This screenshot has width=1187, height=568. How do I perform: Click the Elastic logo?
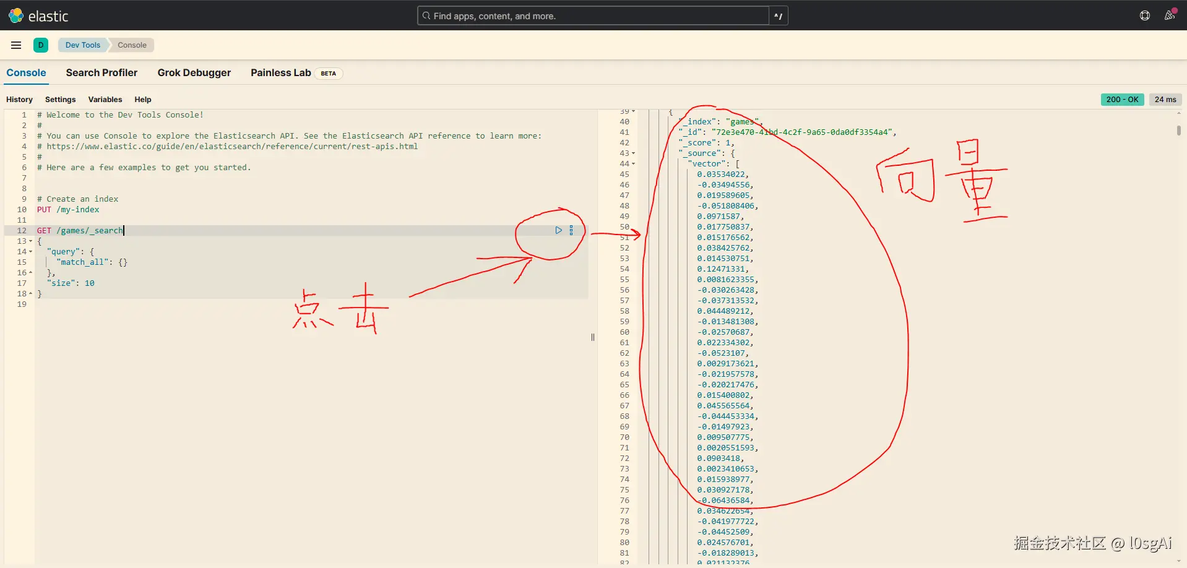[38, 15]
